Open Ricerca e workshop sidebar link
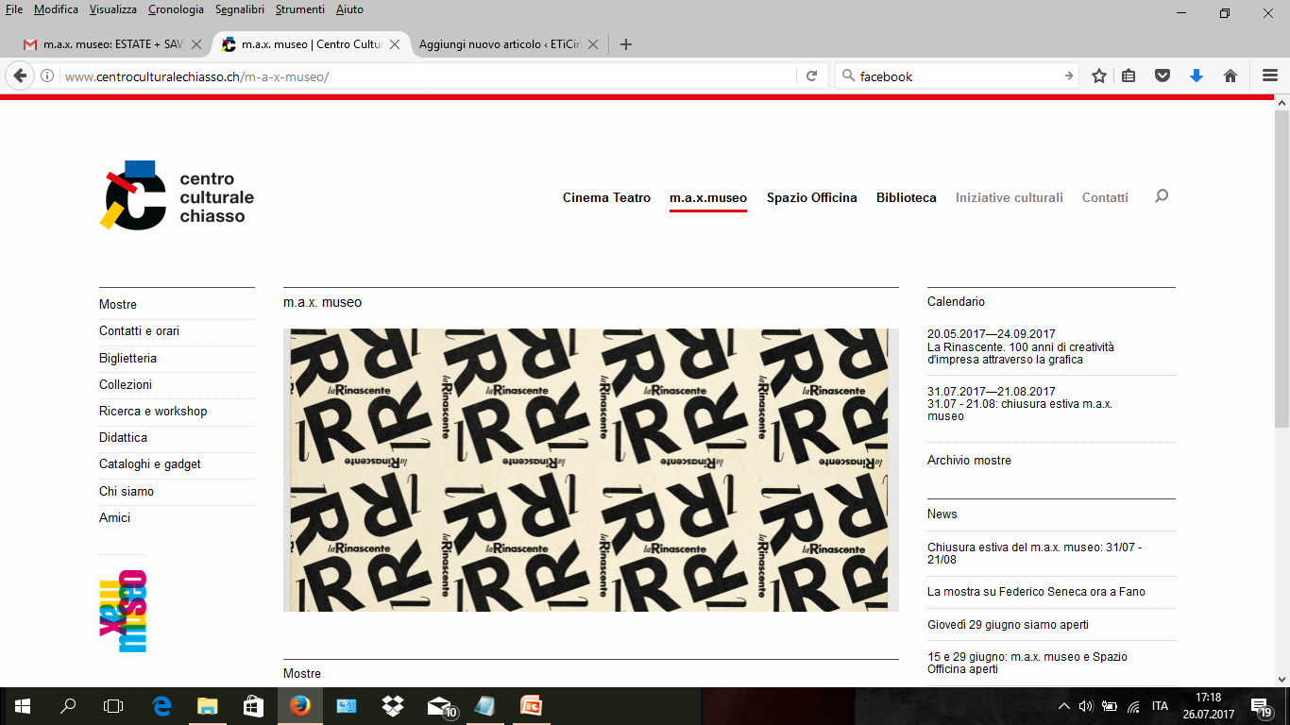Viewport: 1290px width, 725px height. pyautogui.click(x=153, y=411)
